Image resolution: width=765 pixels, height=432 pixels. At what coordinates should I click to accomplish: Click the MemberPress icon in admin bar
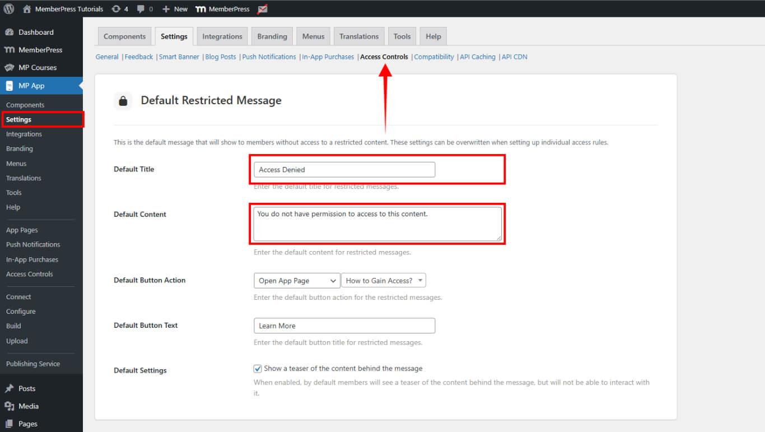(200, 9)
